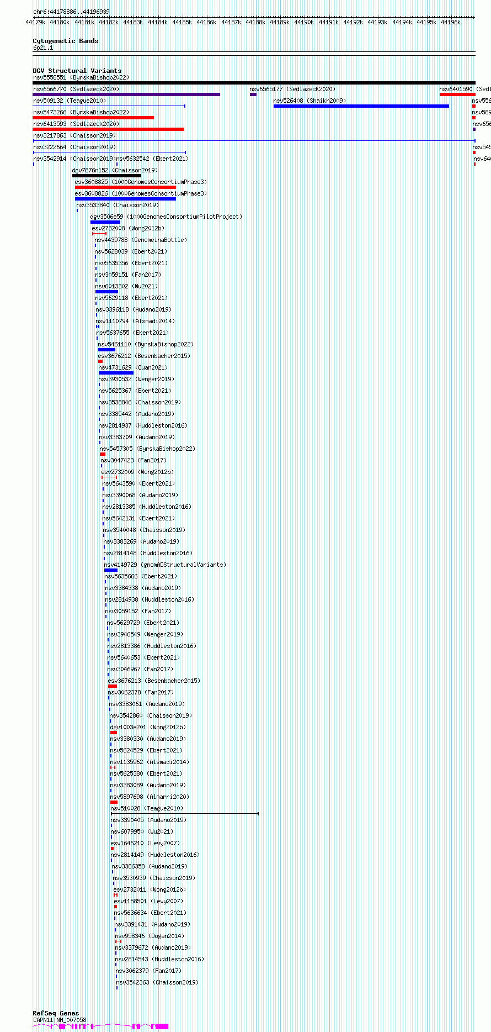
Task: Select the blue nsv4149729 gnomAD variant bar
Action: coord(111,570)
